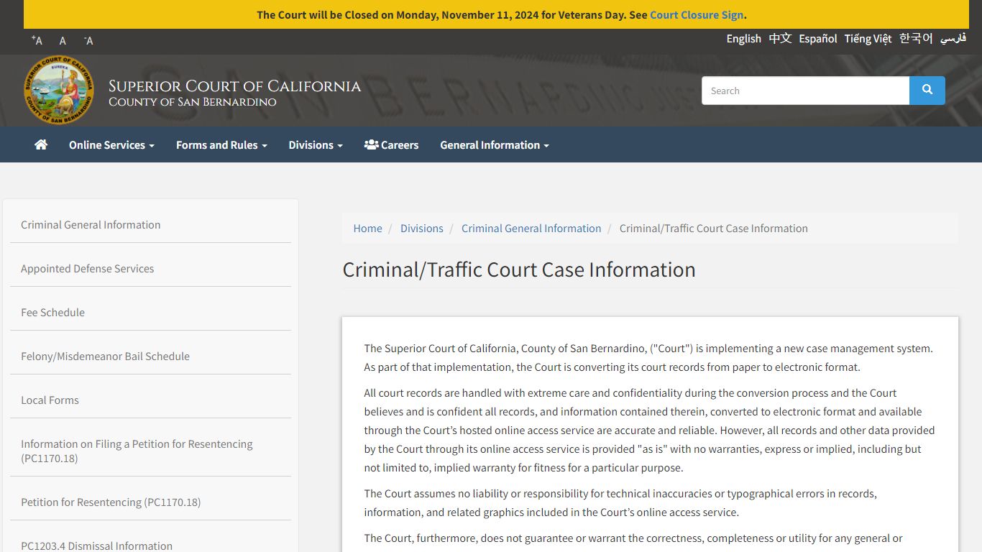This screenshot has height=552, width=982.
Task: Switch language to 中文
Action: point(780,38)
